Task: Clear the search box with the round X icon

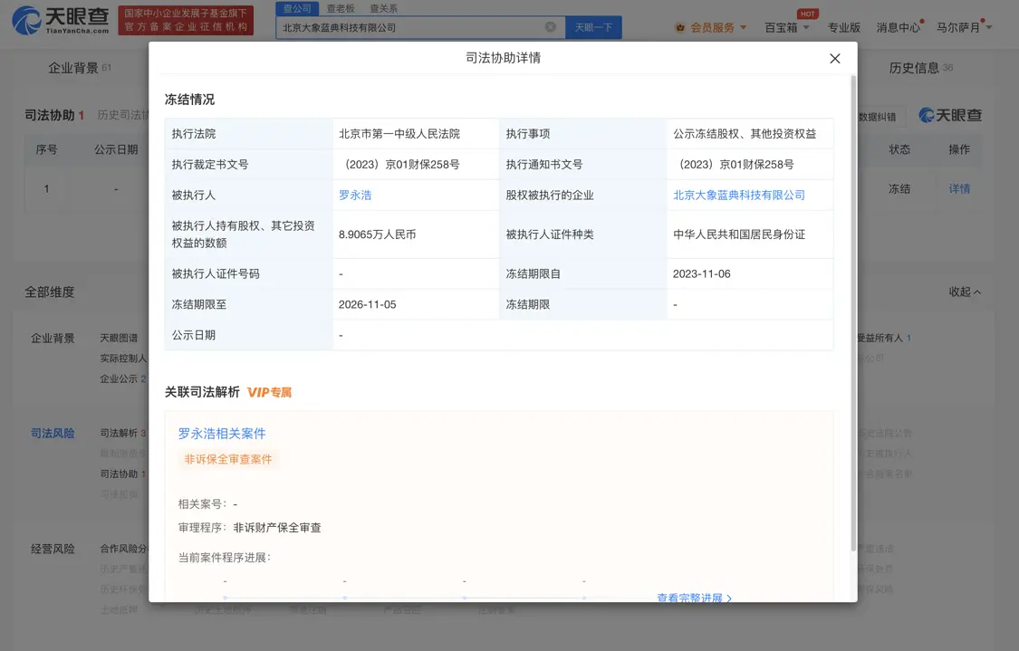Action: click(551, 27)
